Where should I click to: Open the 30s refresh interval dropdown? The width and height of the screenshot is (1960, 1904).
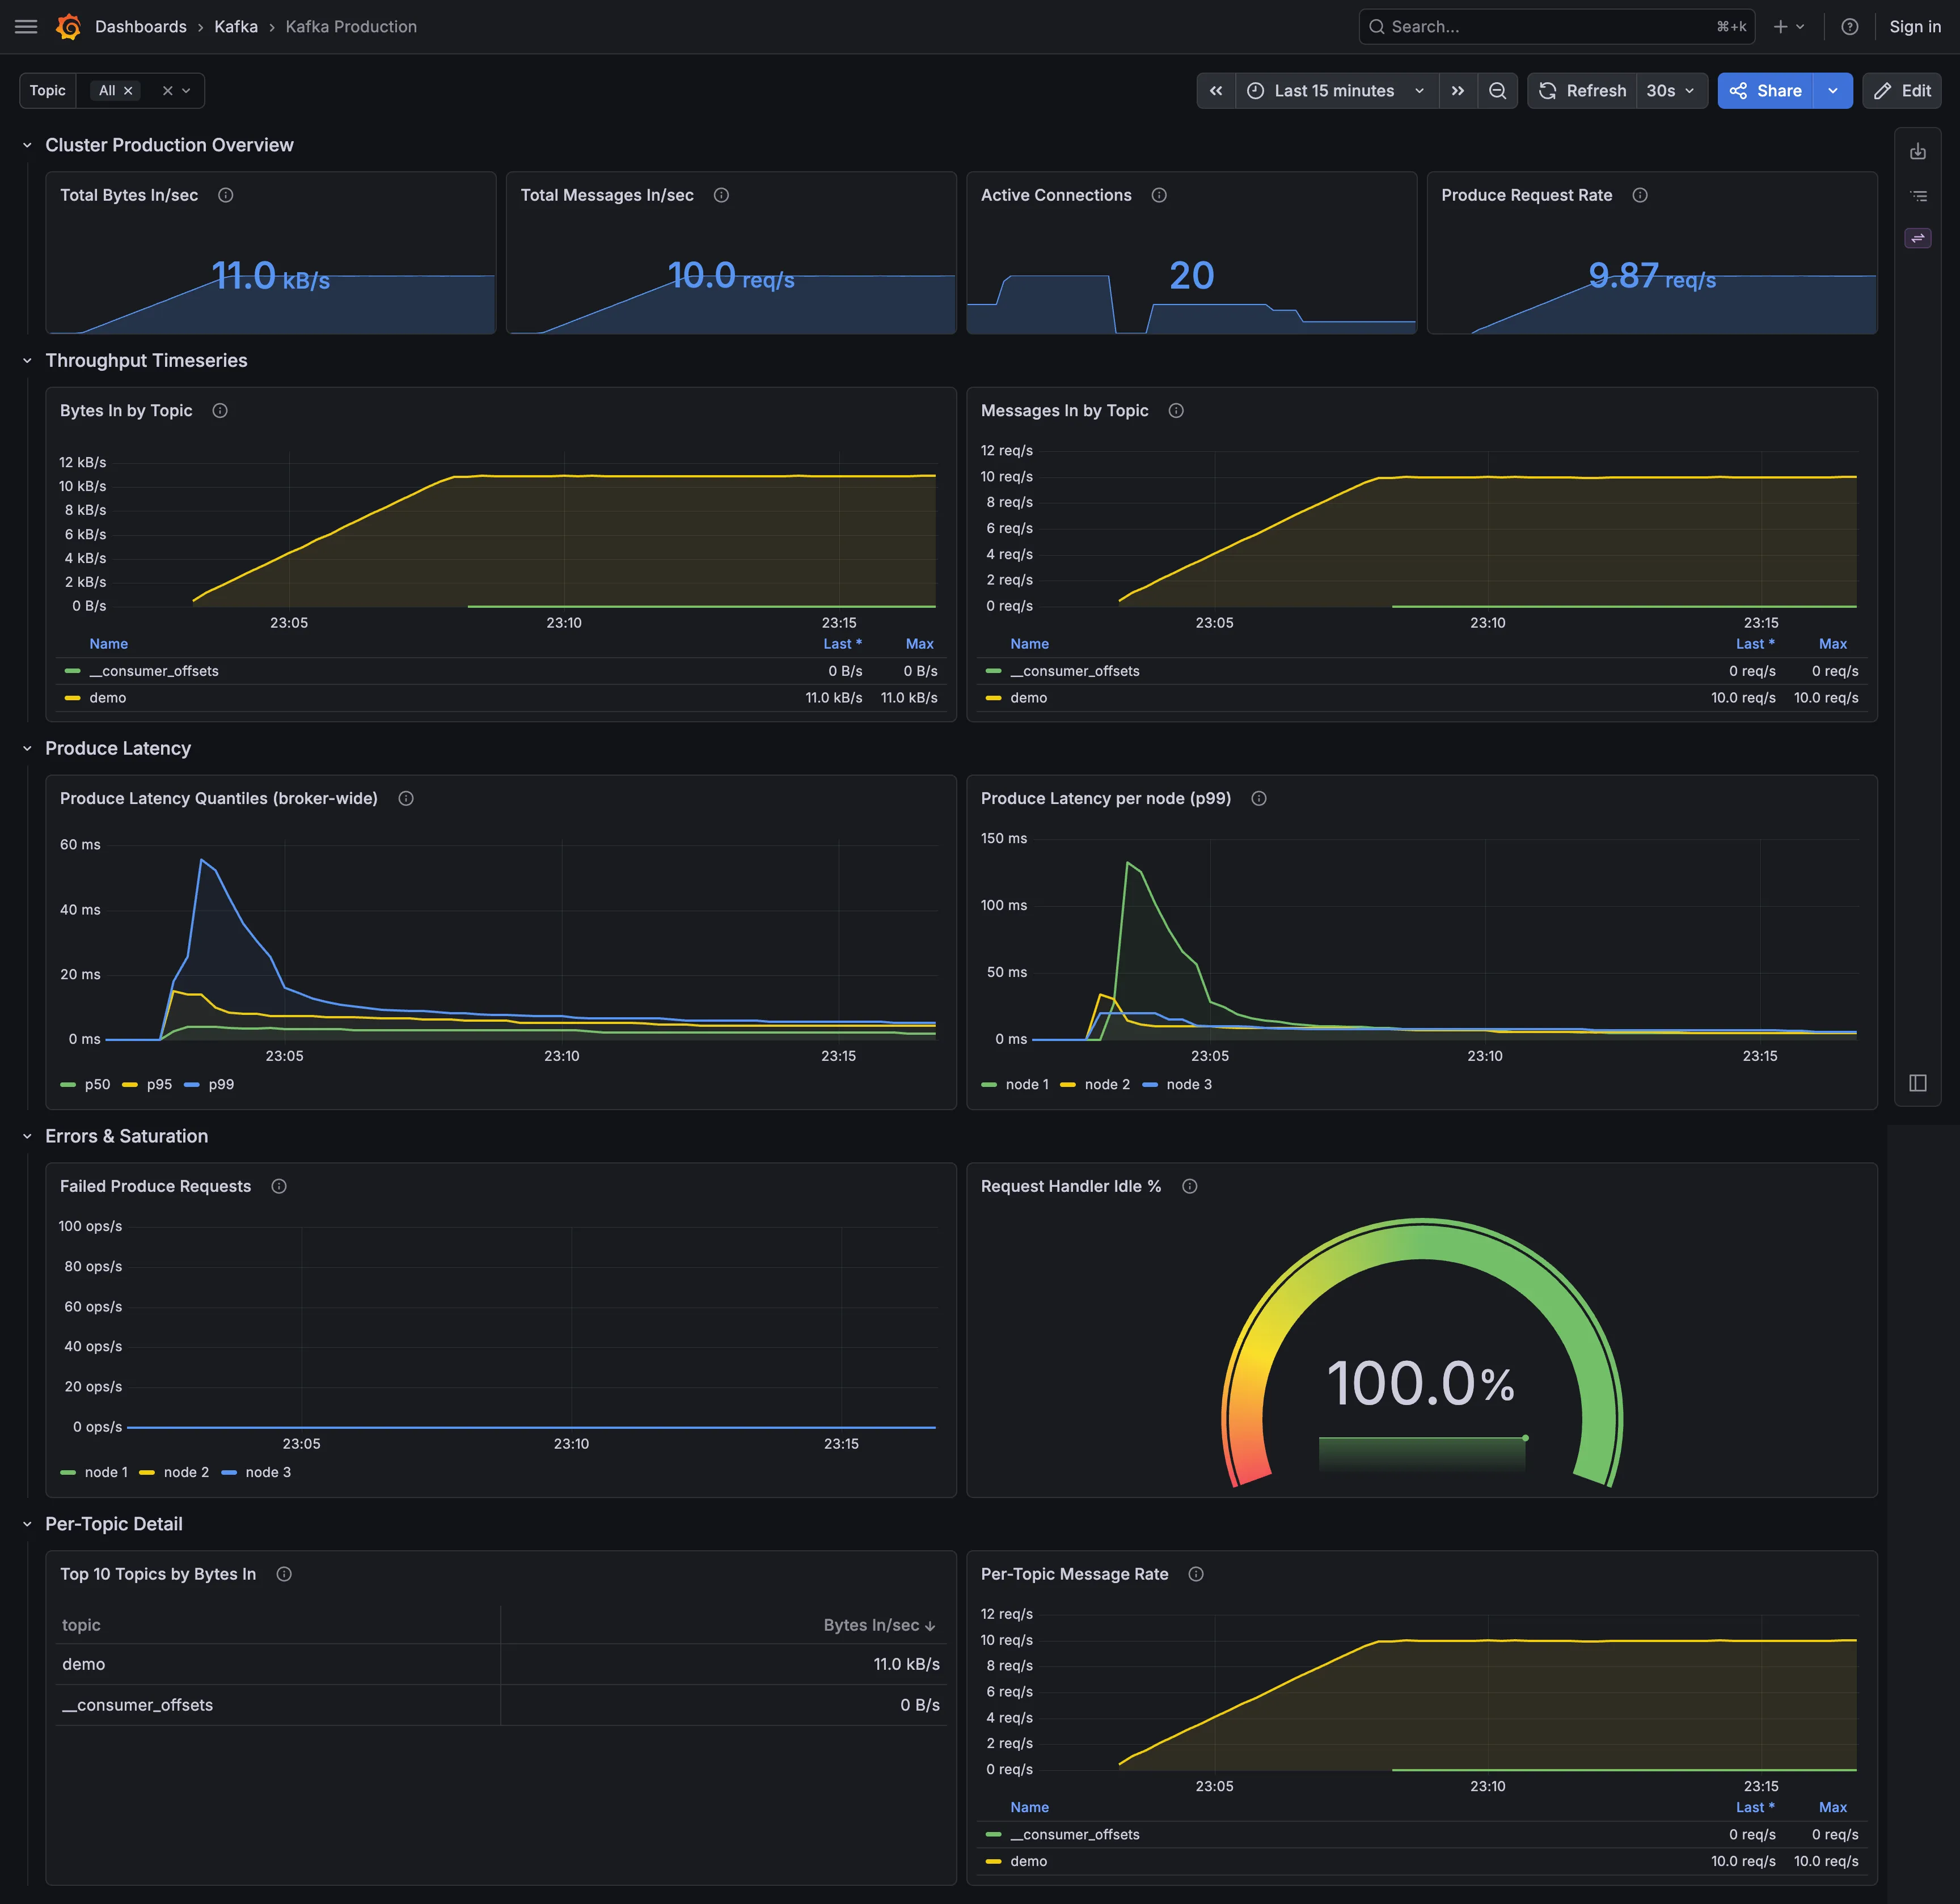pyautogui.click(x=1671, y=91)
